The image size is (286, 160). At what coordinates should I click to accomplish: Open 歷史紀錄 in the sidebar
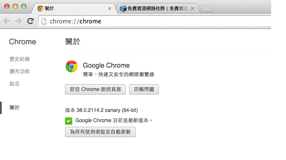pos(20,59)
